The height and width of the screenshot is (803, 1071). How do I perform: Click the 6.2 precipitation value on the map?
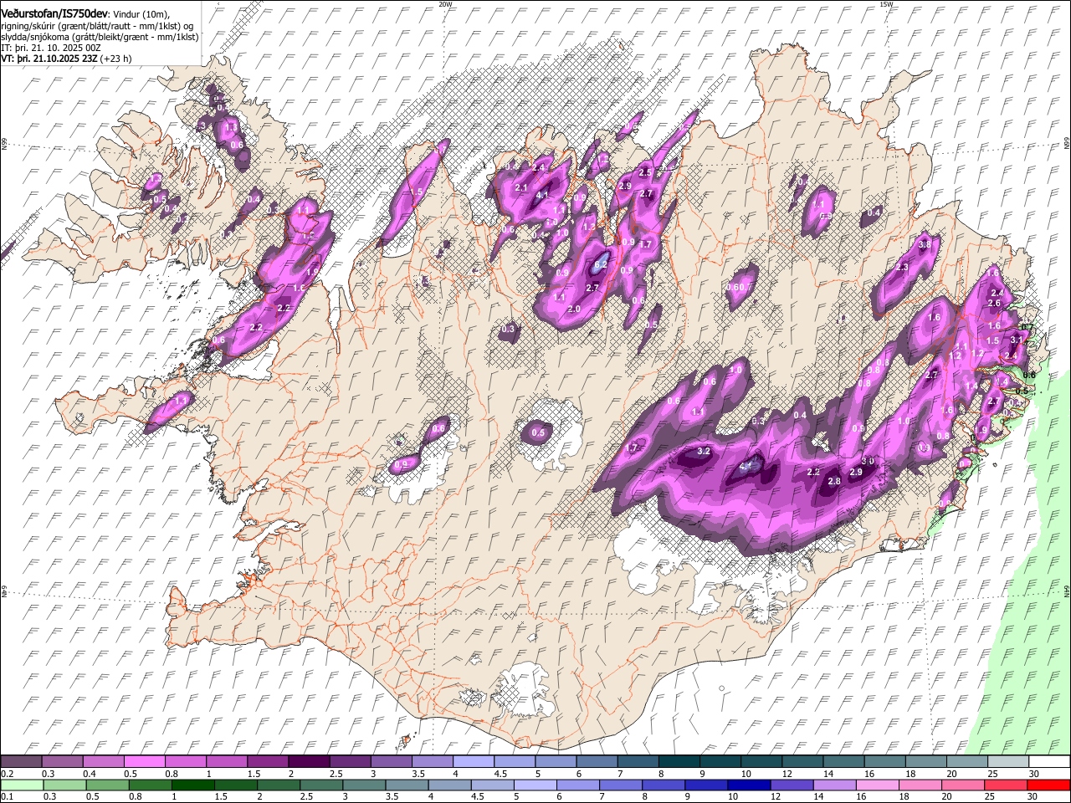pos(600,264)
